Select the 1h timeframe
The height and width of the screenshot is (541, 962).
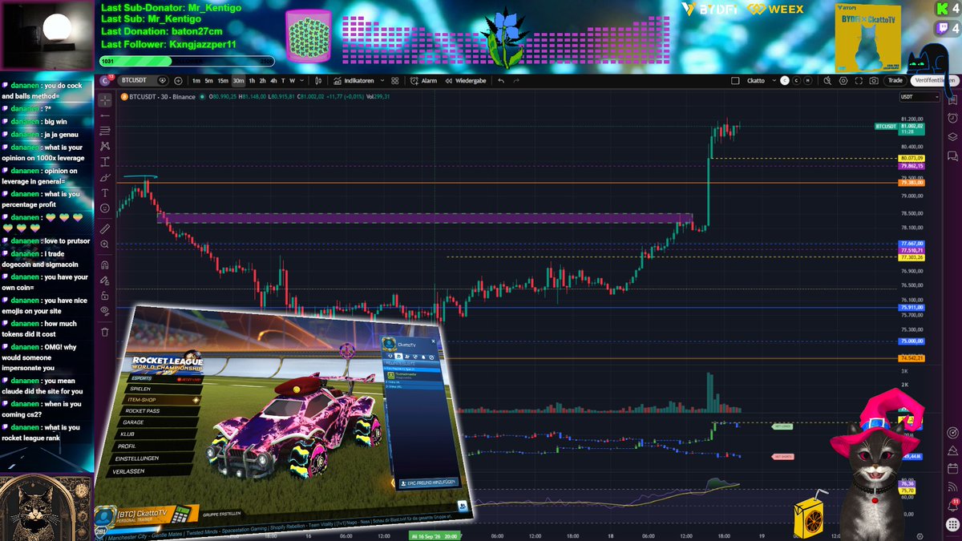(x=252, y=81)
